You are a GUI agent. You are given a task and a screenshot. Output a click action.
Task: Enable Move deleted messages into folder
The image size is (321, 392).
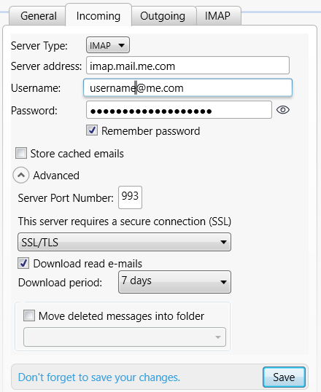click(29, 315)
